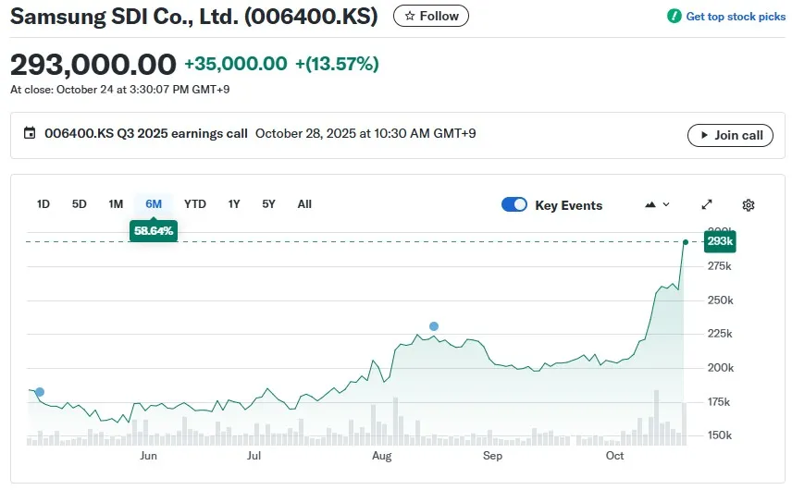Click the key event dot at chart start
This screenshot has width=792, height=490.
(x=39, y=392)
